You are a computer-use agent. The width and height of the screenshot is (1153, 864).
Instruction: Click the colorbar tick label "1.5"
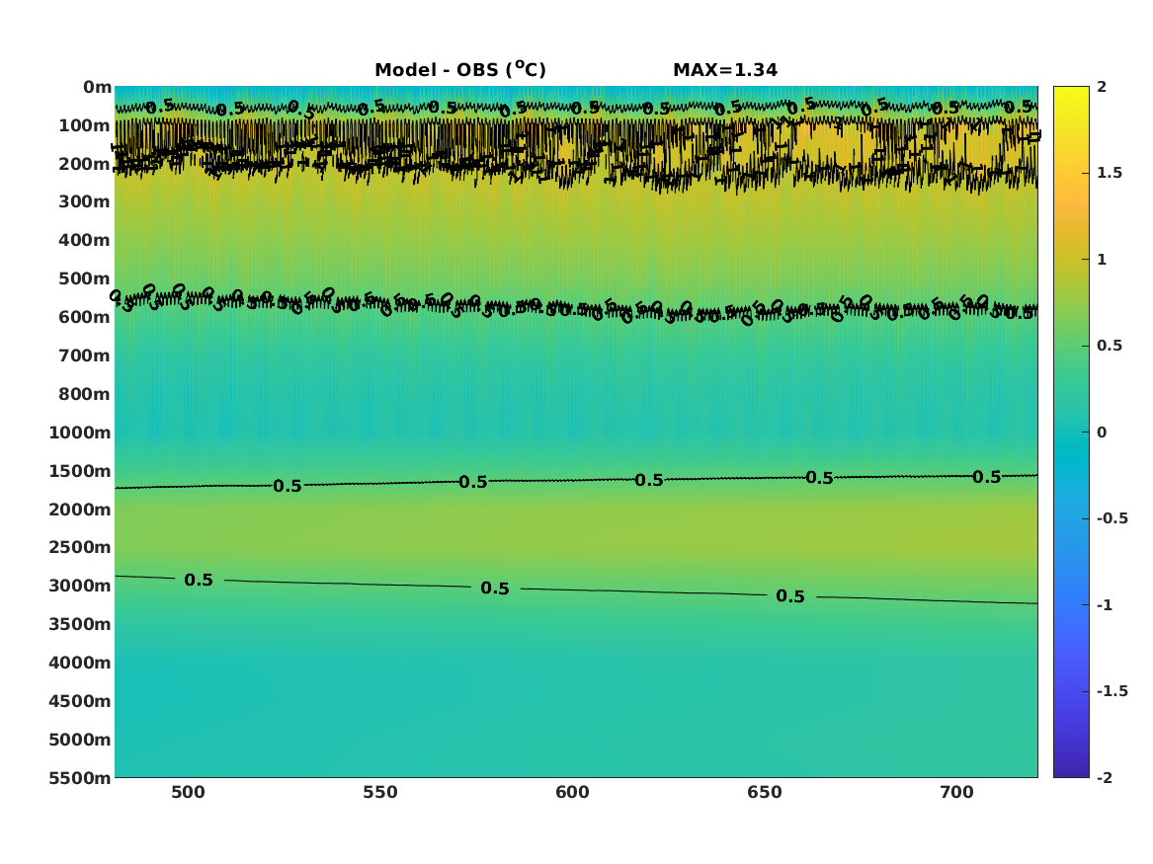1109,173
